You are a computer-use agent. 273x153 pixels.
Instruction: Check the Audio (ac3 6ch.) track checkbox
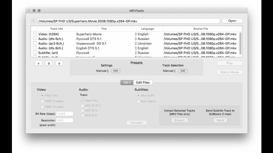[x=35, y=43]
